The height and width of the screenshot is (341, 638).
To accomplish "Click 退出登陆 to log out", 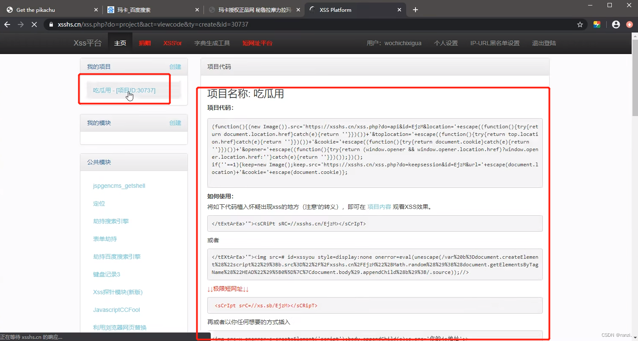I will [544, 43].
